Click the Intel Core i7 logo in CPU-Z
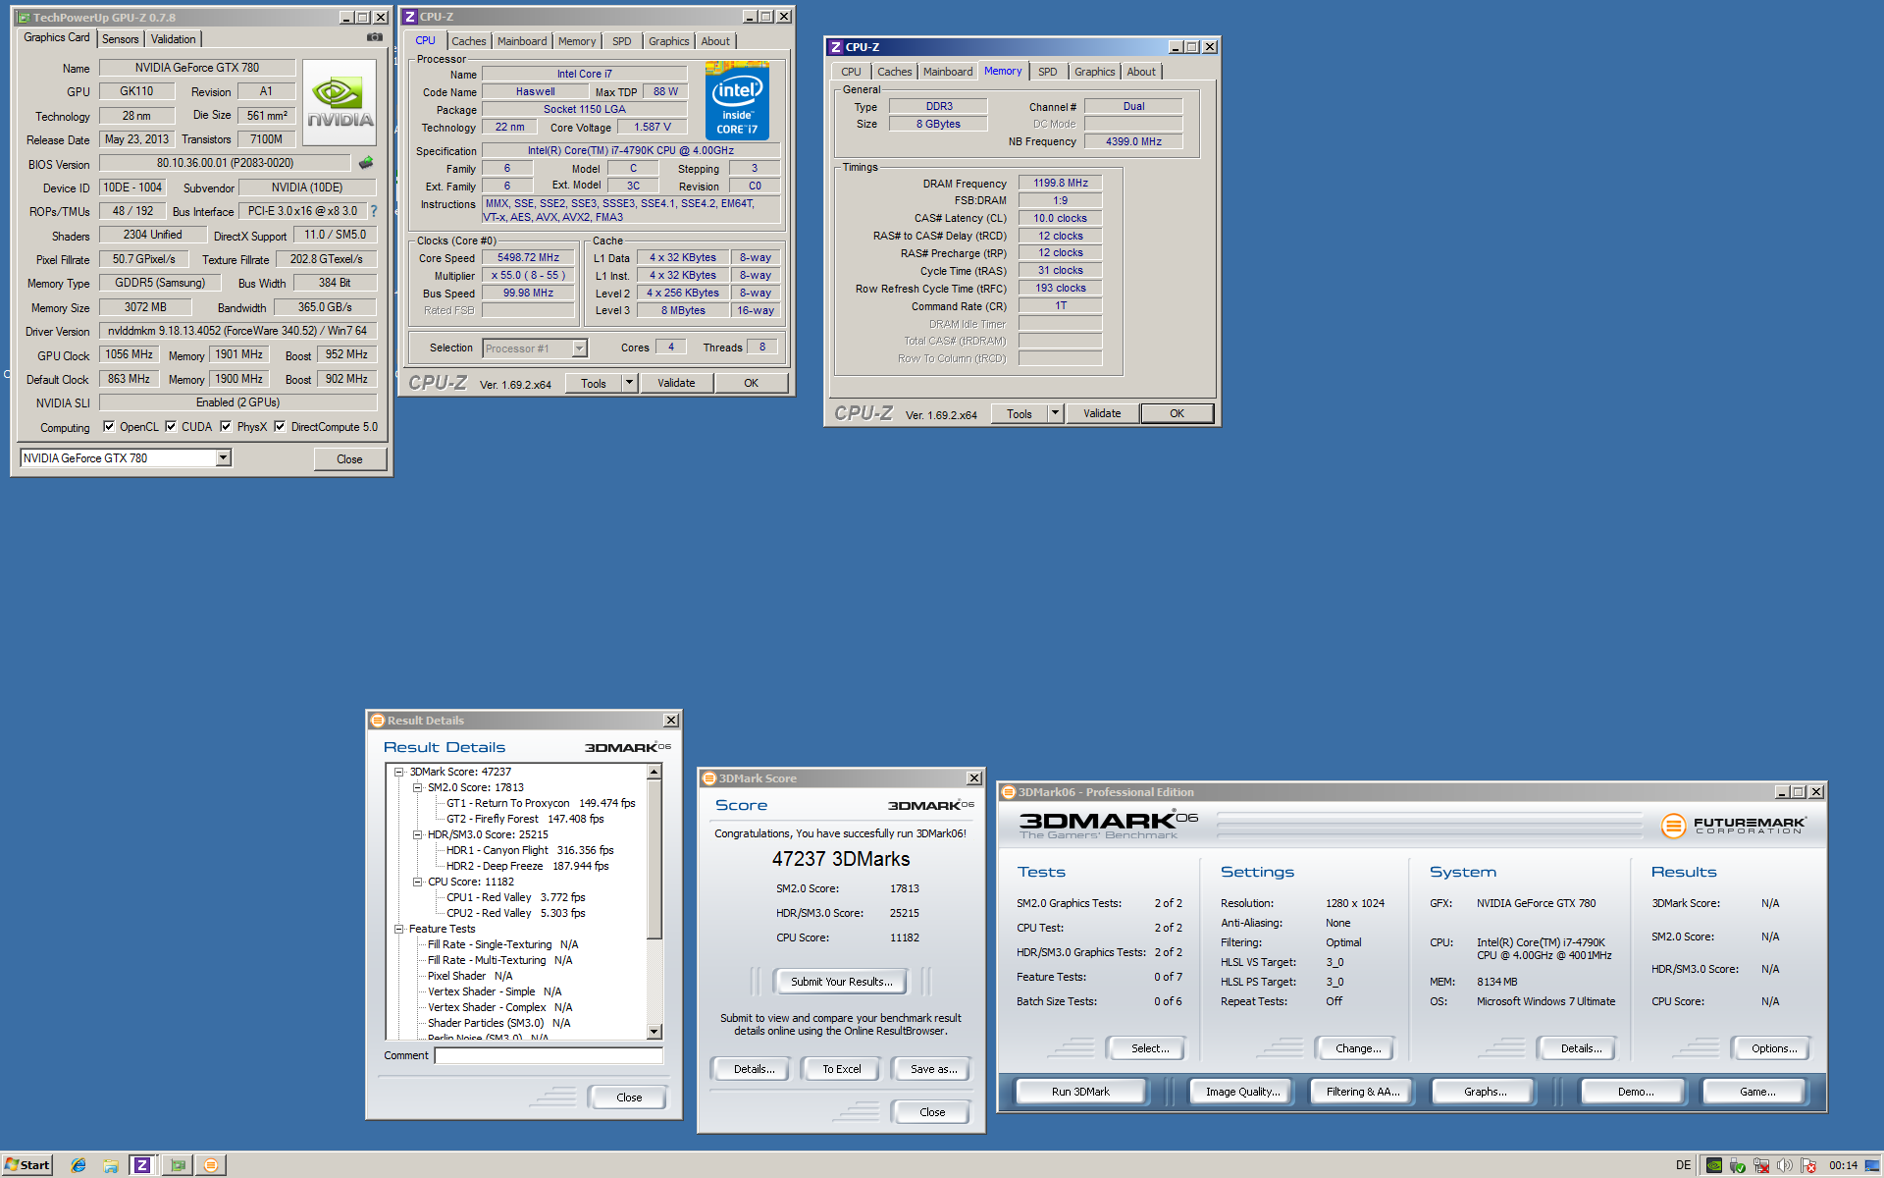The image size is (1884, 1178). [x=737, y=102]
